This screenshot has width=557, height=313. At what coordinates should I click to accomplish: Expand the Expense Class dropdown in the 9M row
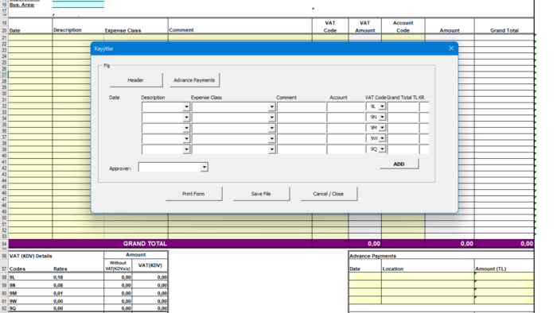click(x=272, y=128)
